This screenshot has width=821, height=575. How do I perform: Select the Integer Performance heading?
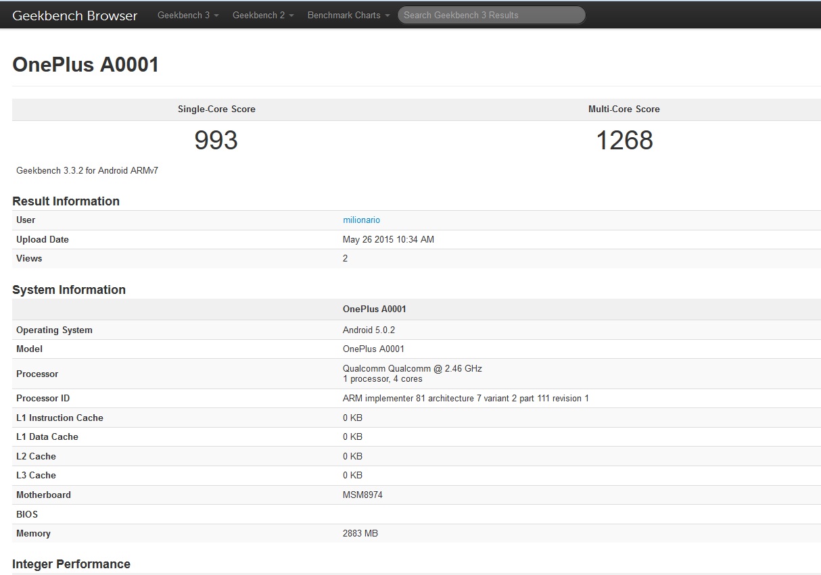tap(71, 564)
